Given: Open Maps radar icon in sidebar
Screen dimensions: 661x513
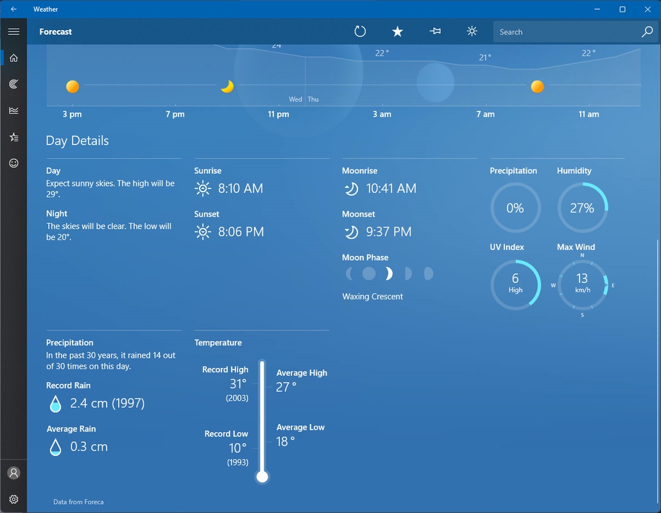Looking at the screenshot, I should click(13, 84).
